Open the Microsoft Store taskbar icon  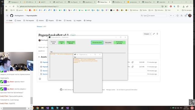pos(52,108)
